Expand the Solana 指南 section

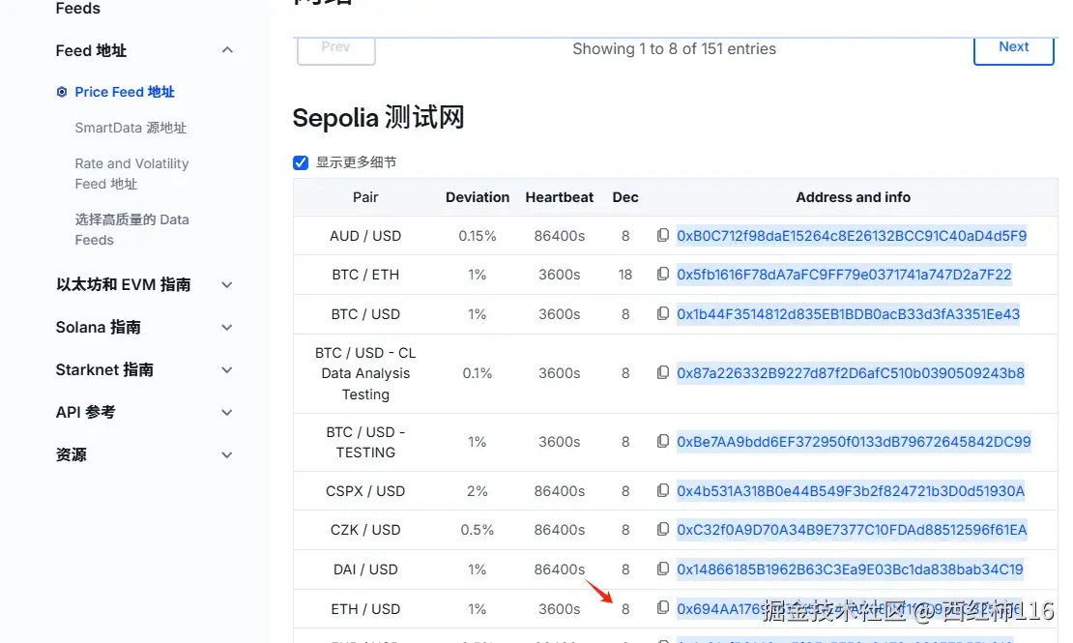pos(227,327)
